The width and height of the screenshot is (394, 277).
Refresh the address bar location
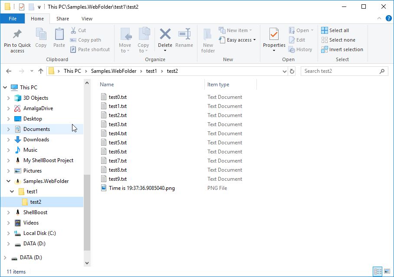tap(292, 72)
